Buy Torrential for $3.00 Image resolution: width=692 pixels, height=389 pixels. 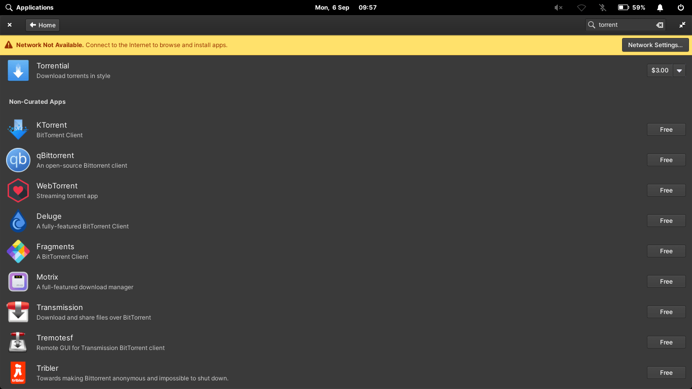pyautogui.click(x=660, y=70)
